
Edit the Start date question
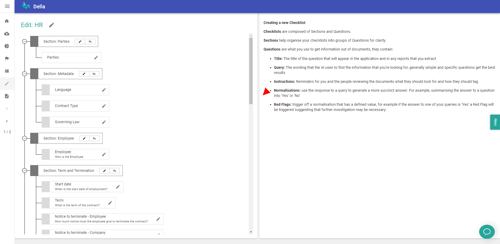tap(118, 187)
